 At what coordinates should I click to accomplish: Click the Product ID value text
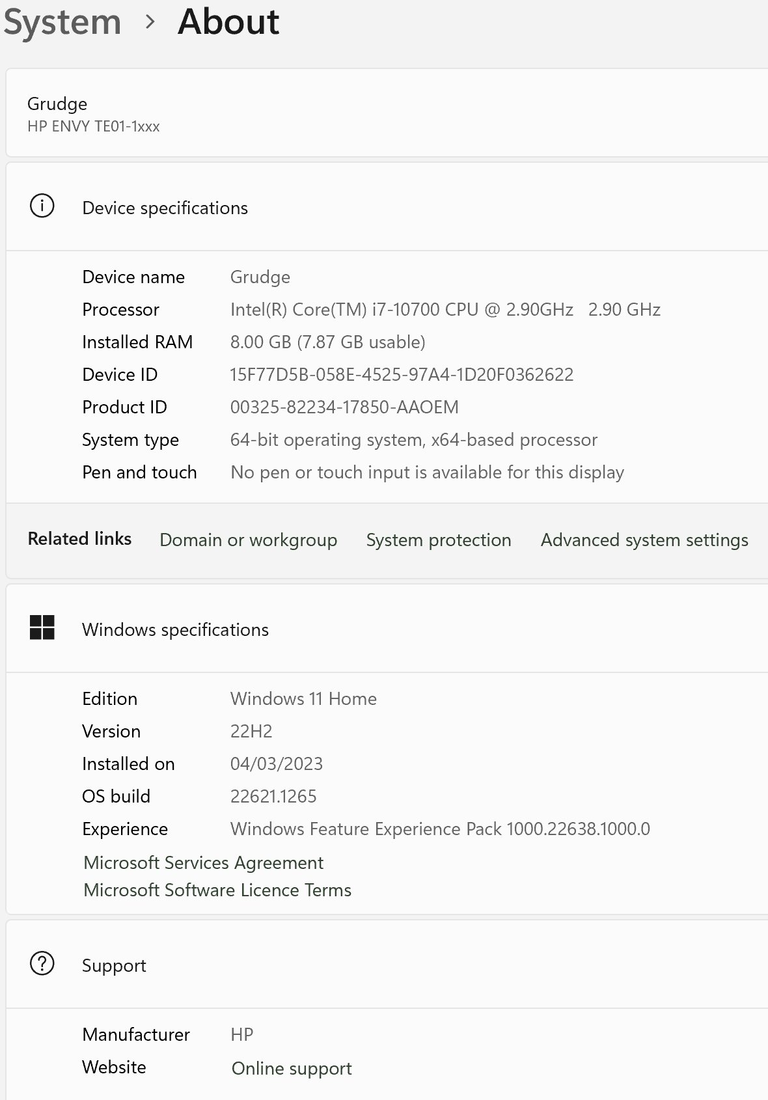tap(344, 407)
